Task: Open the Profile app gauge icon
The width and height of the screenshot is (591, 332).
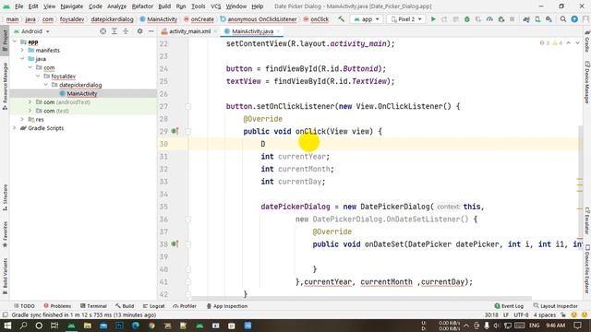Action: (489, 18)
